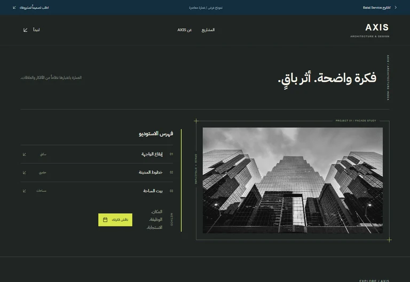Click the PROJECT 01 / FACADE STUDY label
Image resolution: width=410 pixels, height=282 pixels.
(x=356, y=121)
